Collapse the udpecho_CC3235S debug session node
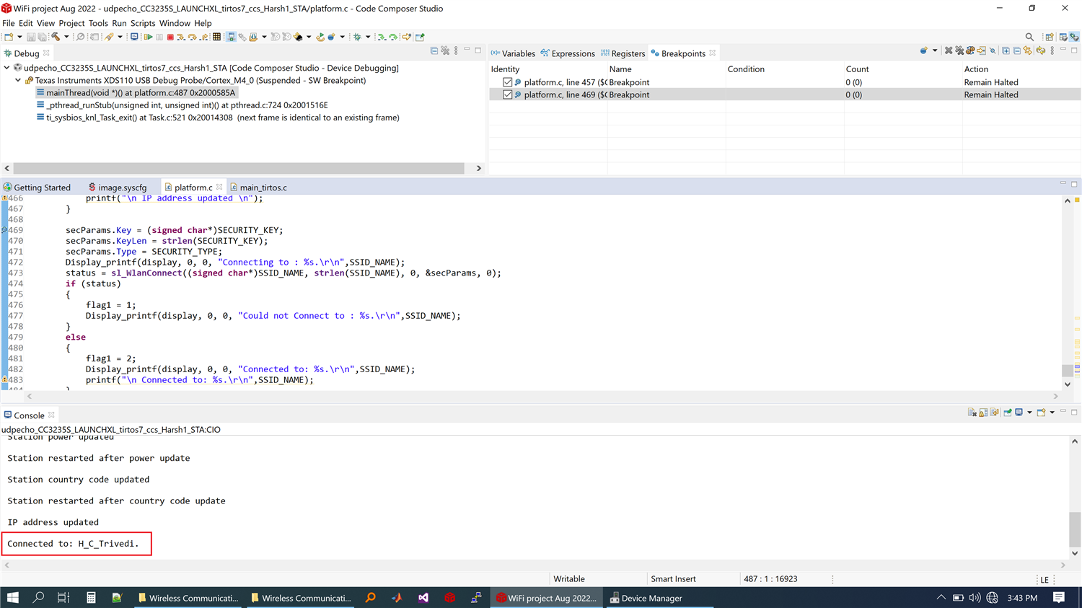The image size is (1082, 608). click(x=7, y=68)
